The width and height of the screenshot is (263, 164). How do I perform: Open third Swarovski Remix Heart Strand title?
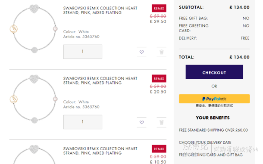click(100, 151)
